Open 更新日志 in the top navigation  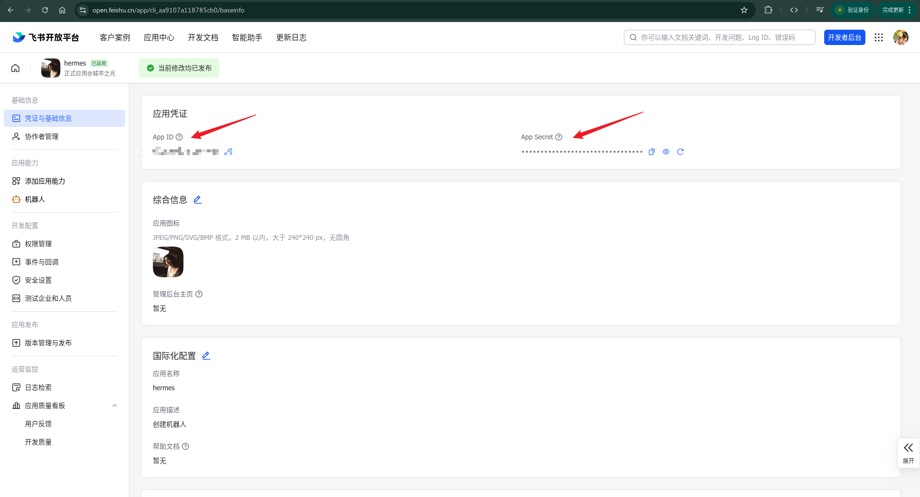[x=291, y=37]
